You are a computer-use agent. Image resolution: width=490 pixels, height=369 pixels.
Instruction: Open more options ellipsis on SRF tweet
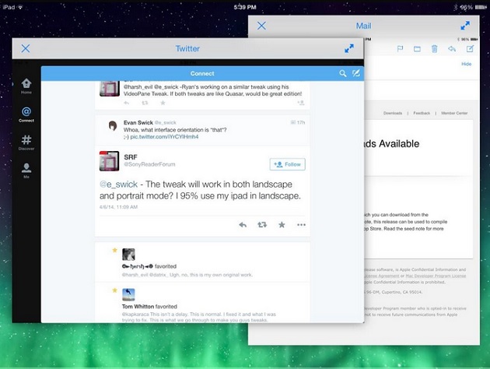[x=301, y=225]
